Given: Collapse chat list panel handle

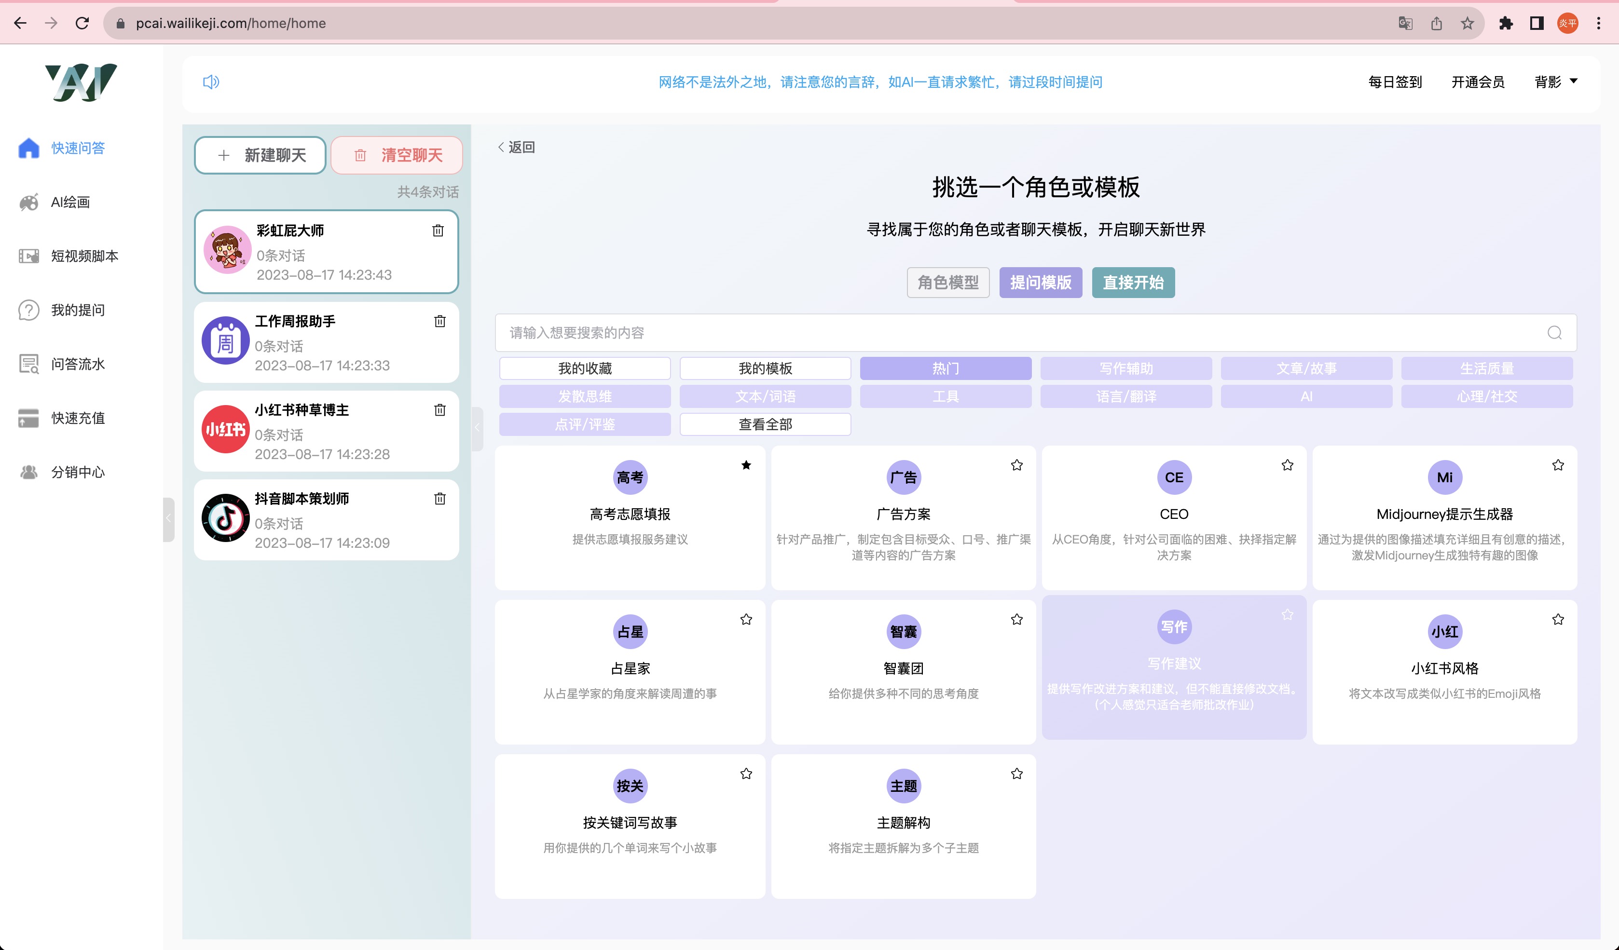Looking at the screenshot, I should click(477, 428).
